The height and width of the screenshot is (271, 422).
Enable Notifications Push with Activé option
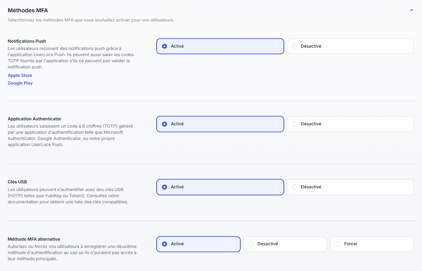click(220, 46)
